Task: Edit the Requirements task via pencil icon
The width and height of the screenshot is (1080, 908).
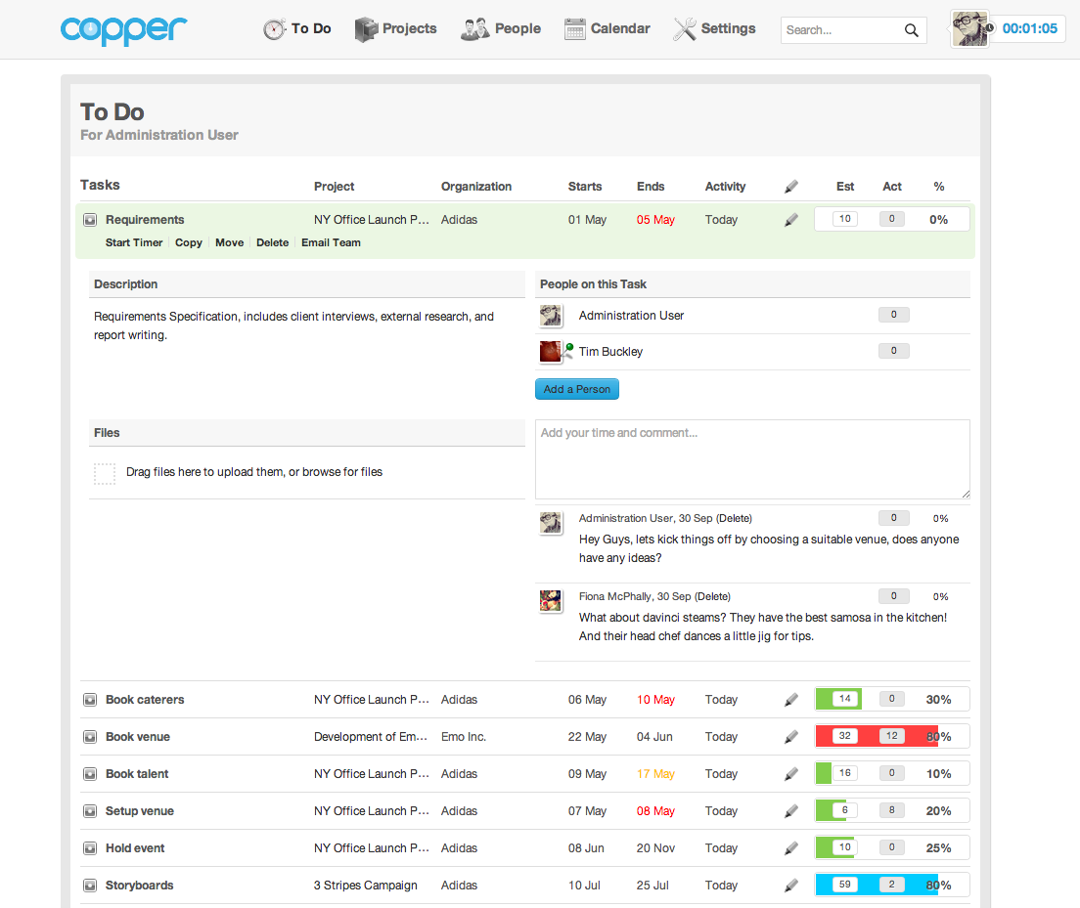Action: [x=791, y=219]
